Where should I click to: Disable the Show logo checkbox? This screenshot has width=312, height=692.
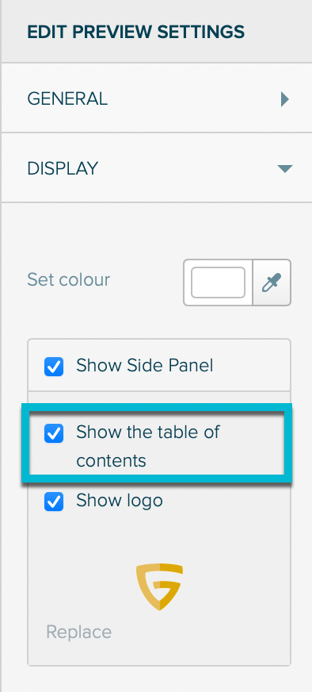pyautogui.click(x=54, y=502)
